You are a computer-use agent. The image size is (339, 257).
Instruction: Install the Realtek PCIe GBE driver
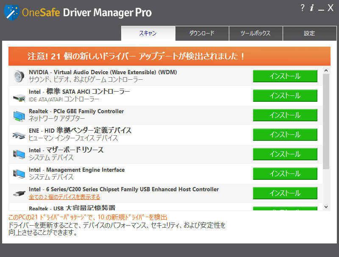(x=285, y=115)
